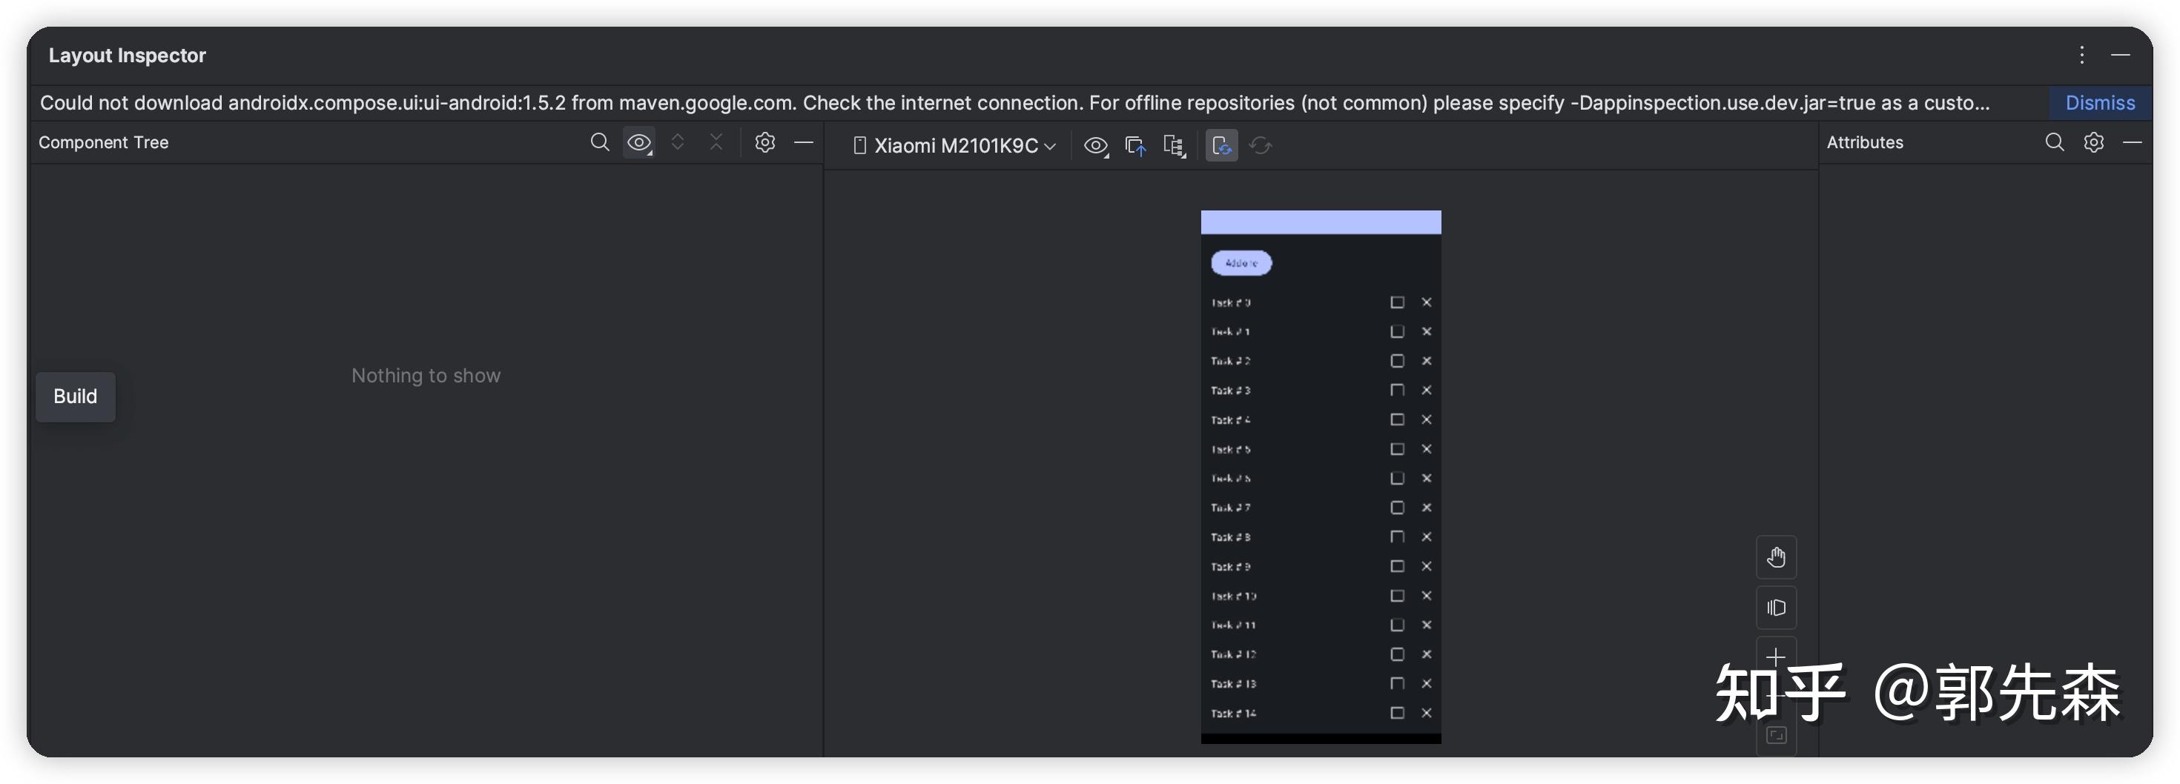Dismiss the download error banner

2100,102
